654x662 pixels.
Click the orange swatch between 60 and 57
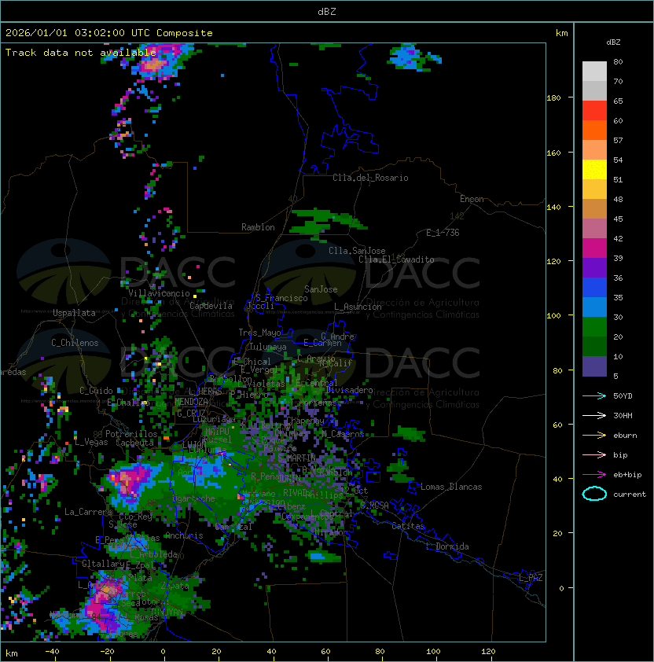(594, 131)
